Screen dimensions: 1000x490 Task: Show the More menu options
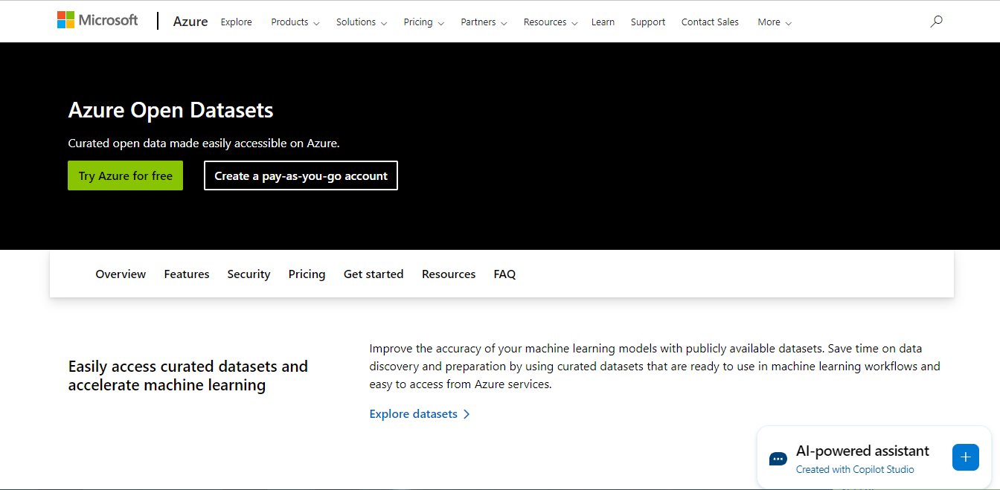774,22
